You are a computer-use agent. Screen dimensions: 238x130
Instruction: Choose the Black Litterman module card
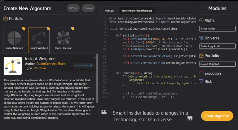(x=63, y=40)
